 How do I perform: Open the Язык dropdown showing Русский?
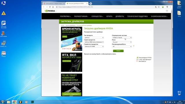point(122,42)
